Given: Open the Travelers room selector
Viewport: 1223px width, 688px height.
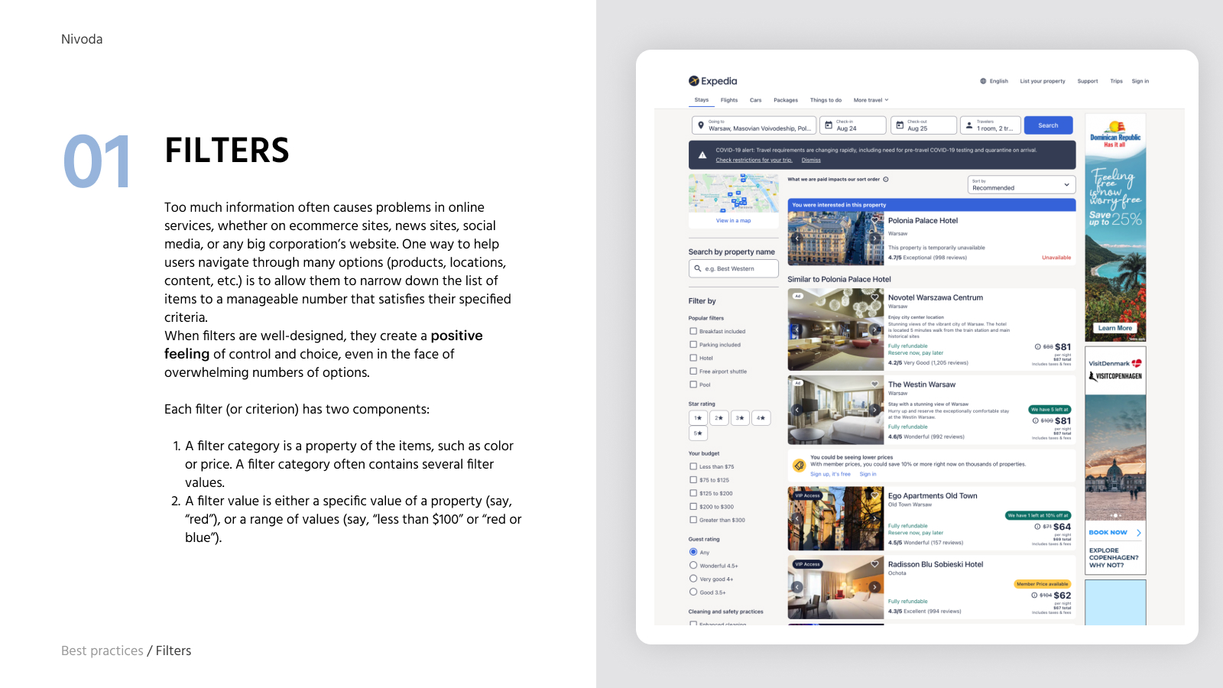Looking at the screenshot, I should pos(991,125).
